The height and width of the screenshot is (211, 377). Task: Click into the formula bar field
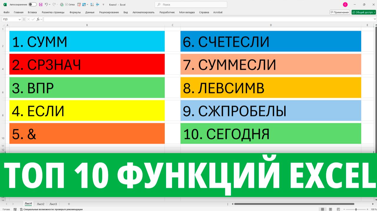(208, 19)
